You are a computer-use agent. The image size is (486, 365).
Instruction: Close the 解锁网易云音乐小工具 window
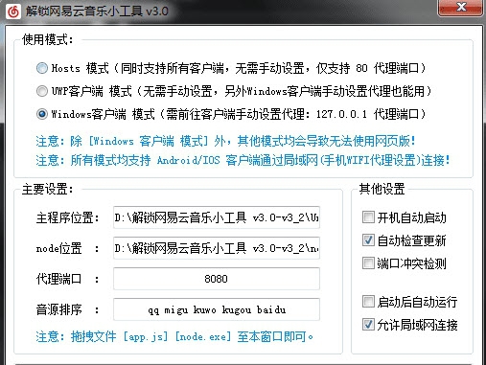pyautogui.click(x=460, y=8)
